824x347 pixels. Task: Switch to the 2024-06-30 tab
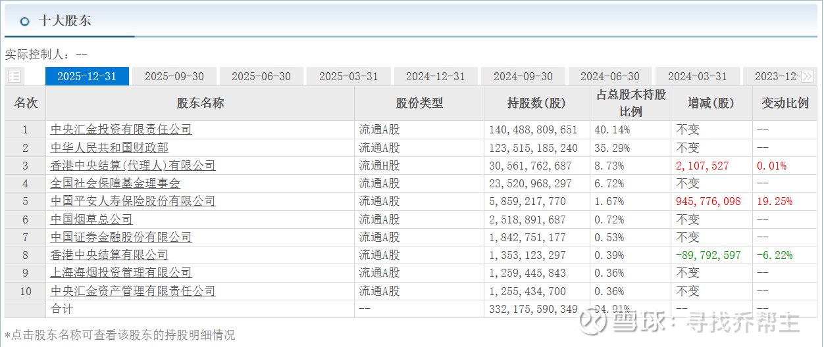[610, 76]
